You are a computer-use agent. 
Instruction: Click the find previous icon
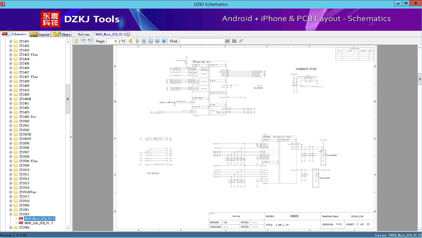(227, 41)
